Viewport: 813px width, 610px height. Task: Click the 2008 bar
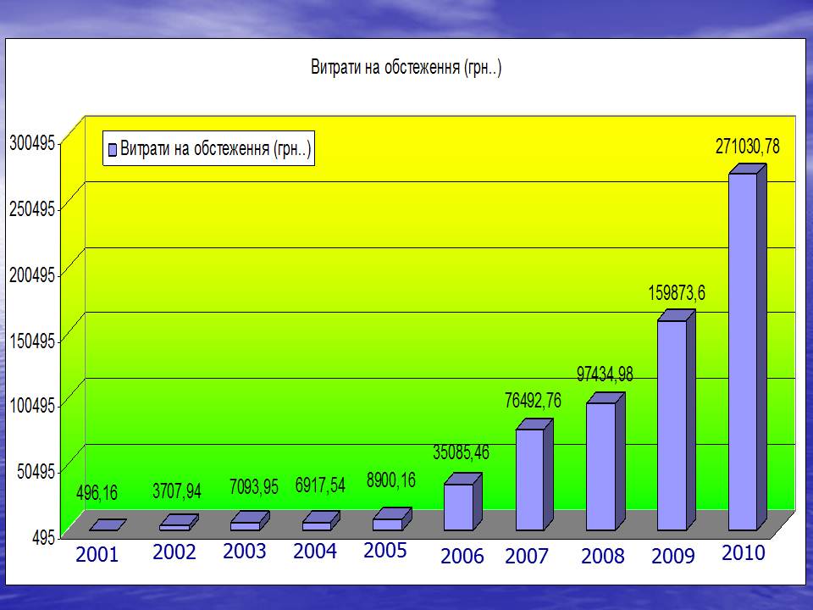tap(600, 465)
